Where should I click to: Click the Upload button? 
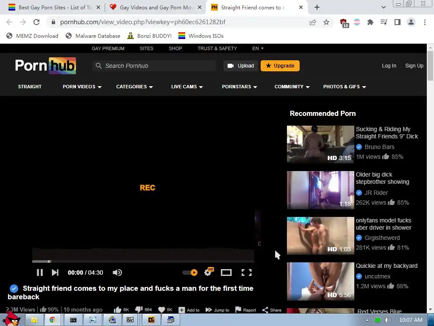(x=241, y=66)
